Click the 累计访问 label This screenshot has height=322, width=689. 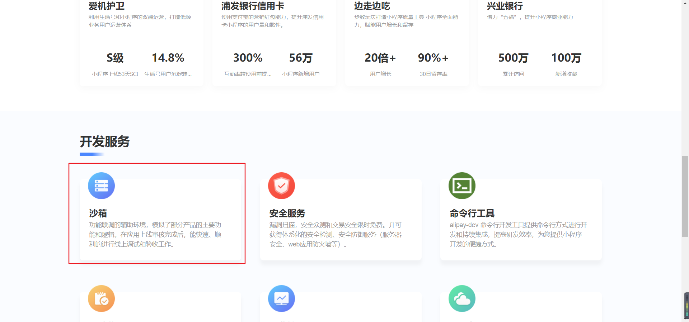(513, 74)
